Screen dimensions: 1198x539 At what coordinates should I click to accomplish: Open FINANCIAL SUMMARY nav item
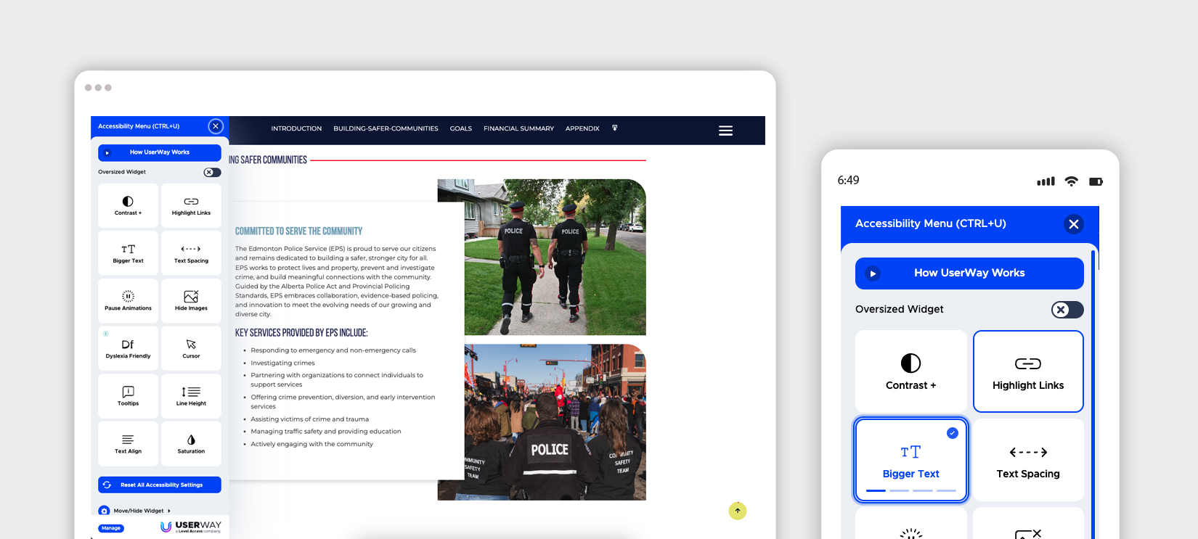pyautogui.click(x=518, y=128)
